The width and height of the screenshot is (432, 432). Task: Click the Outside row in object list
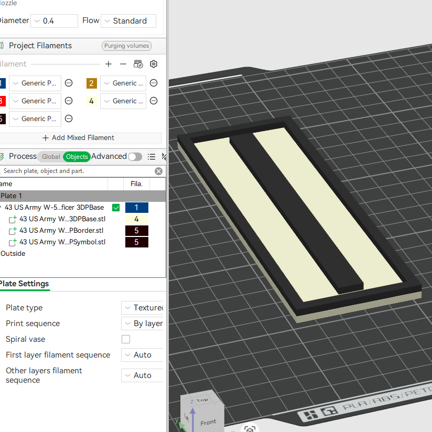coord(13,253)
